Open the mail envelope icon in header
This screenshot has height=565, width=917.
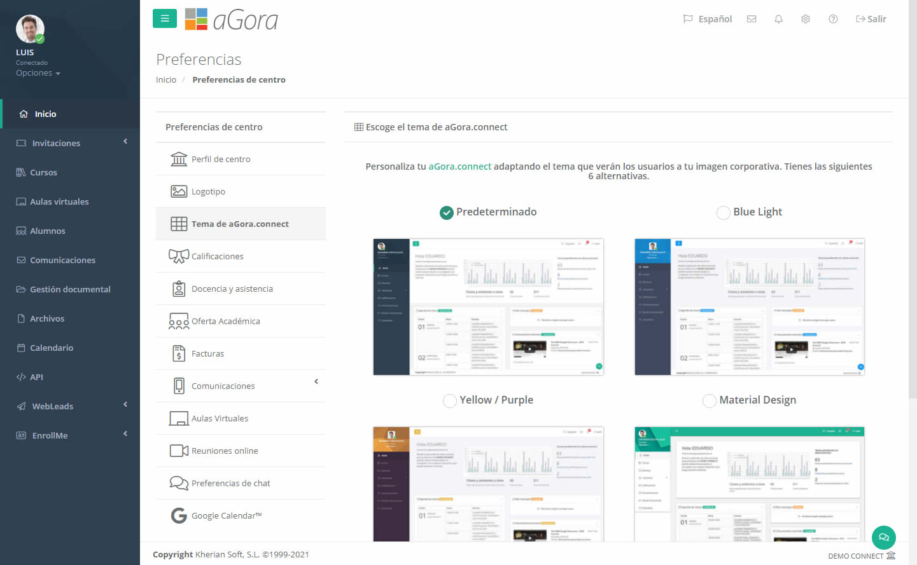(752, 19)
